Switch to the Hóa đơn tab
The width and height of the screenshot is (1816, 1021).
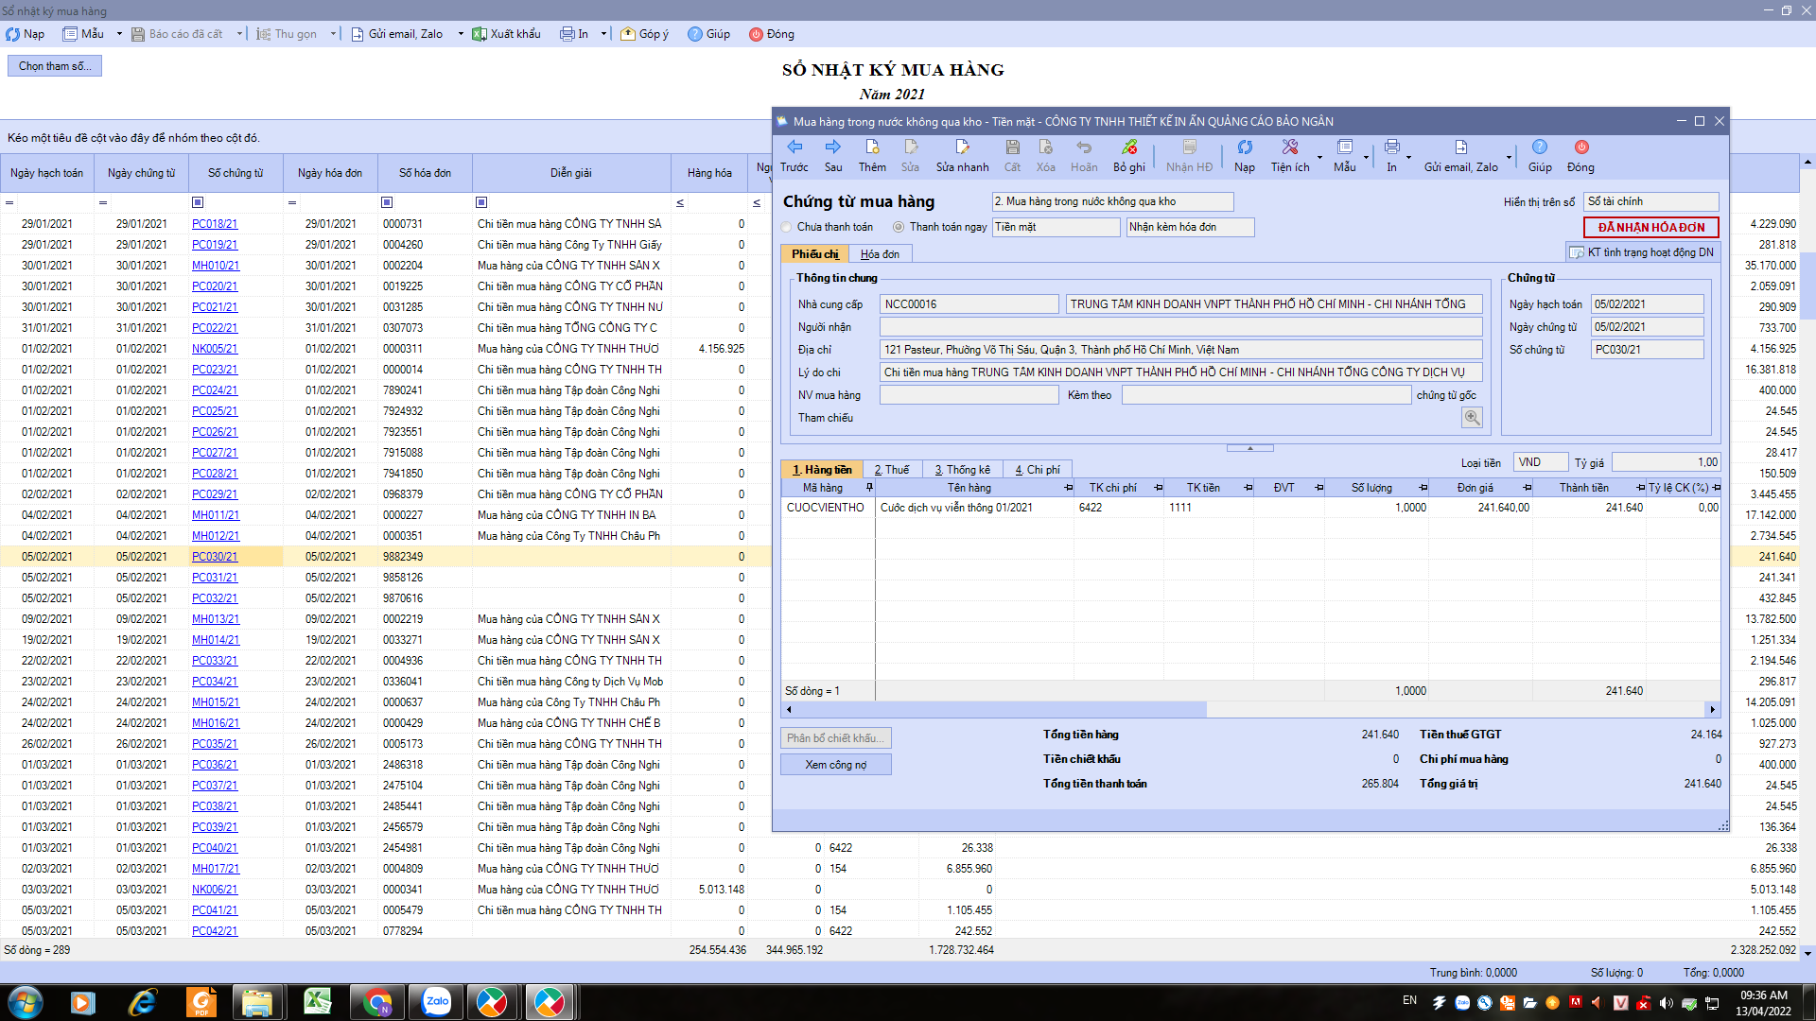[880, 254]
